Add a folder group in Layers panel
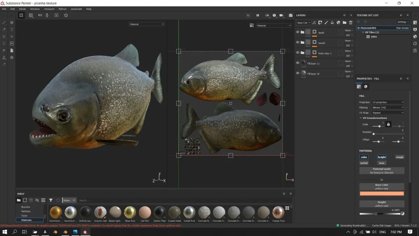The height and width of the screenshot is (236, 419). point(344,23)
